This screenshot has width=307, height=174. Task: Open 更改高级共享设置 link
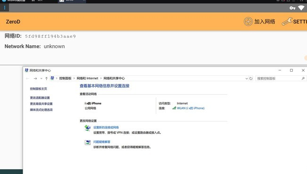coord(41,104)
